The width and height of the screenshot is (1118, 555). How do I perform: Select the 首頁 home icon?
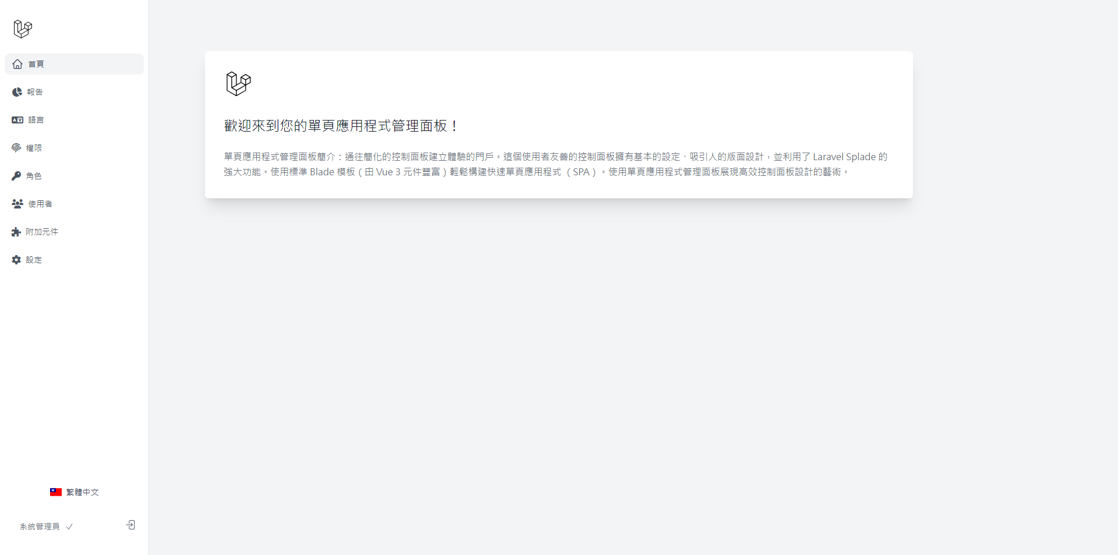coord(16,64)
